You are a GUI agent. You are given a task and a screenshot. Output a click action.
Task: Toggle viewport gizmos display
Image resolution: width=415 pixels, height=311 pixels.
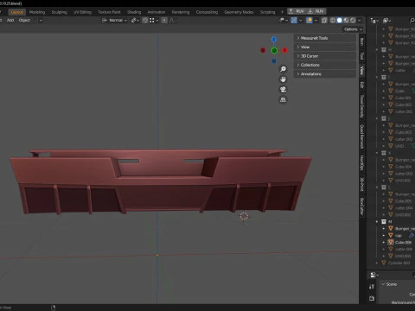(294, 20)
